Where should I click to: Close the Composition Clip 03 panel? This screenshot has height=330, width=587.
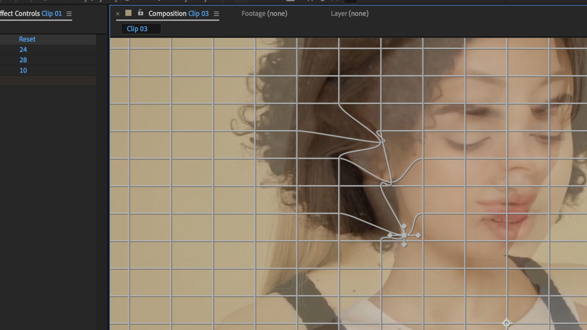(x=118, y=14)
